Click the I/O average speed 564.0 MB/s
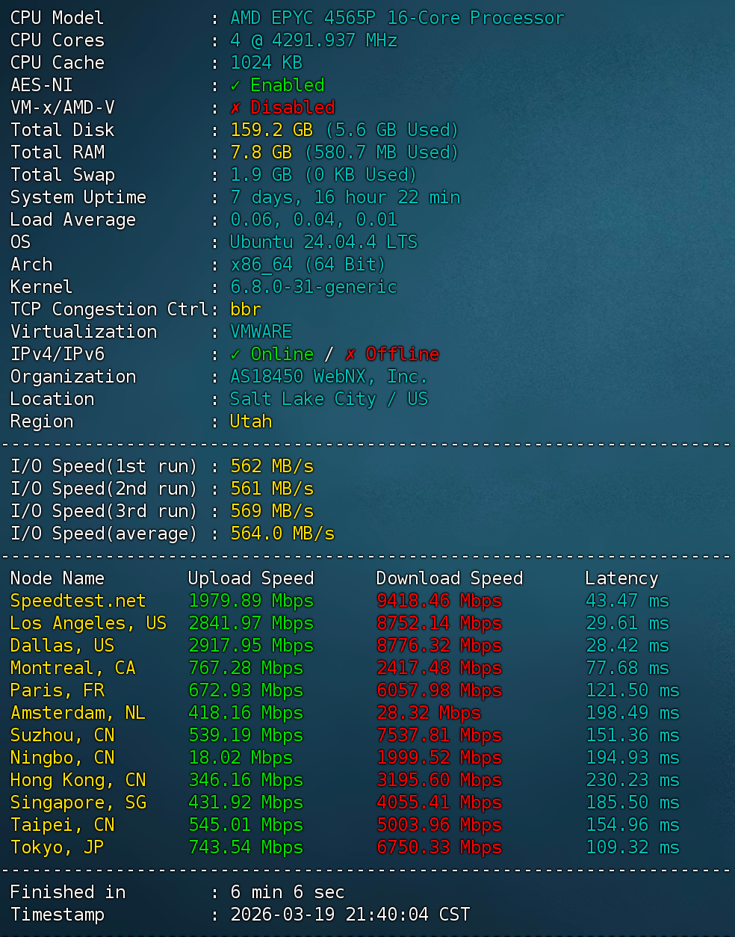Image resolution: width=735 pixels, height=937 pixels. 282,534
